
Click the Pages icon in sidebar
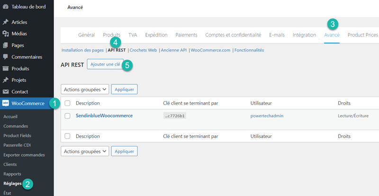[6, 45]
